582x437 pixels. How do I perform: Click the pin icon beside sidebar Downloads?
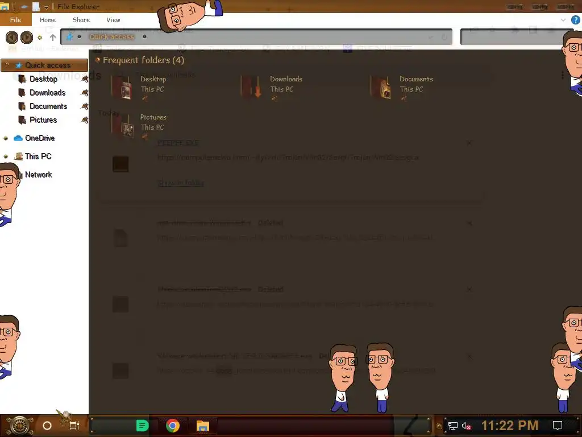coord(85,93)
